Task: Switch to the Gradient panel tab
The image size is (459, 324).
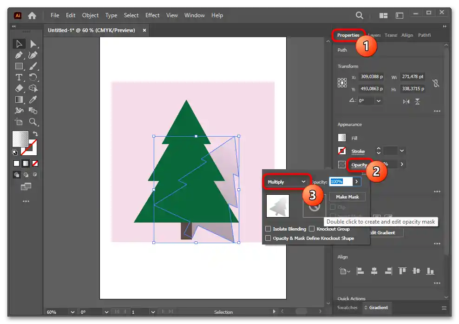Action: pos(378,308)
